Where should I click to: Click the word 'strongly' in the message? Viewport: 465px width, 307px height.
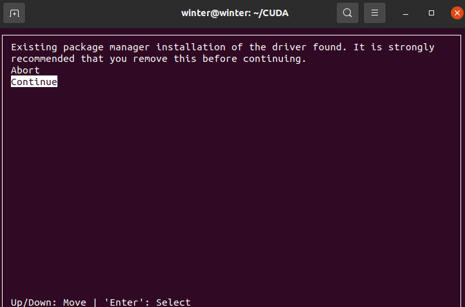pos(411,48)
